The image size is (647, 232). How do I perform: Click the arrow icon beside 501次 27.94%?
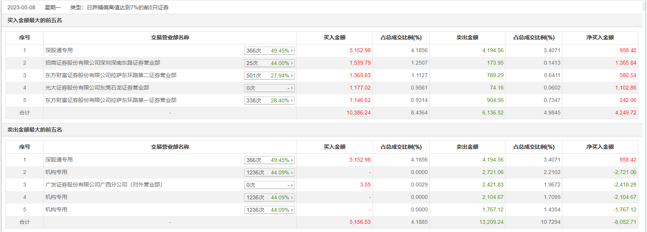coord(292,76)
